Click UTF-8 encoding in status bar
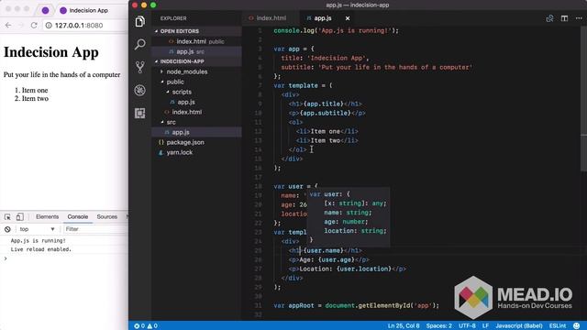 tap(467, 326)
